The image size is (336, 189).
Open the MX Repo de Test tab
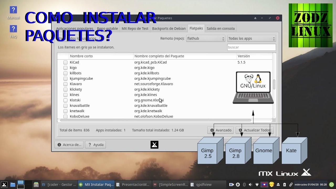[x=135, y=28]
